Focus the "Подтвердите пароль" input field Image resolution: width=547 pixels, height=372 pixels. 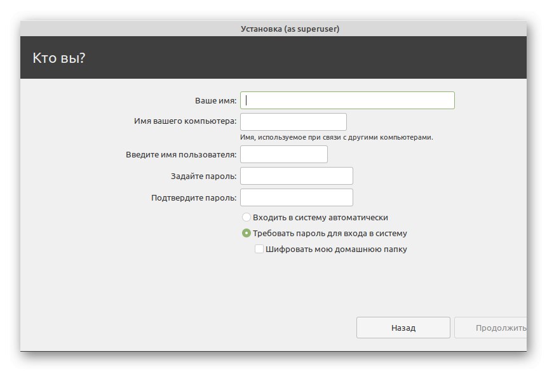(x=296, y=197)
